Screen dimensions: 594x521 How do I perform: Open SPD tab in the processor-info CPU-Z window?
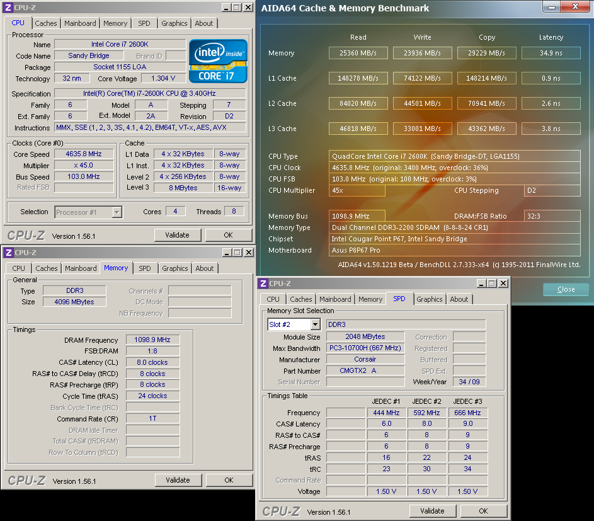click(x=144, y=23)
